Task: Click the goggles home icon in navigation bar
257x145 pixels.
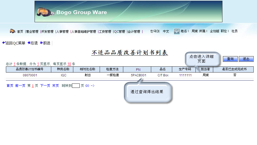Action: click(x=13, y=31)
